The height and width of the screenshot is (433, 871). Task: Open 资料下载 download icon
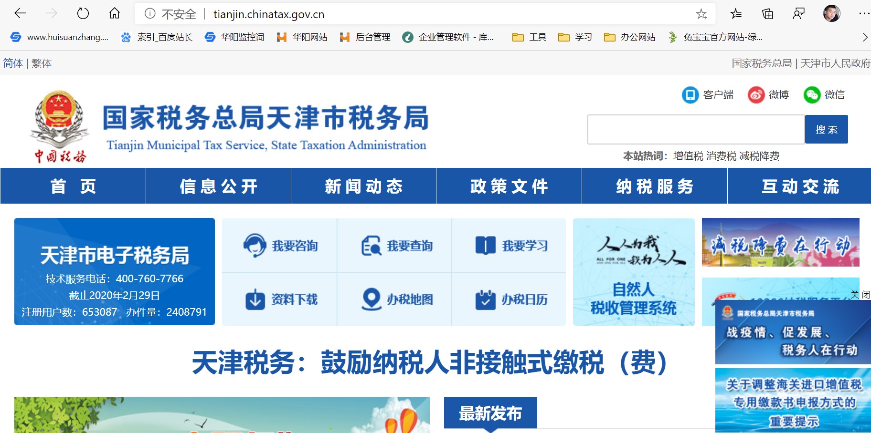[255, 299]
